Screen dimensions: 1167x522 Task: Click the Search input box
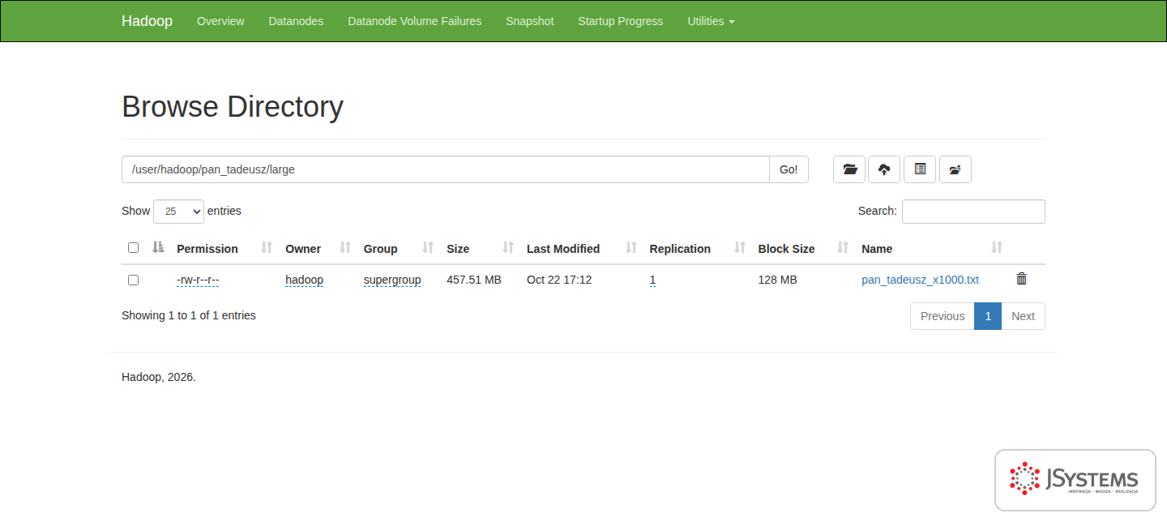[x=973, y=212]
